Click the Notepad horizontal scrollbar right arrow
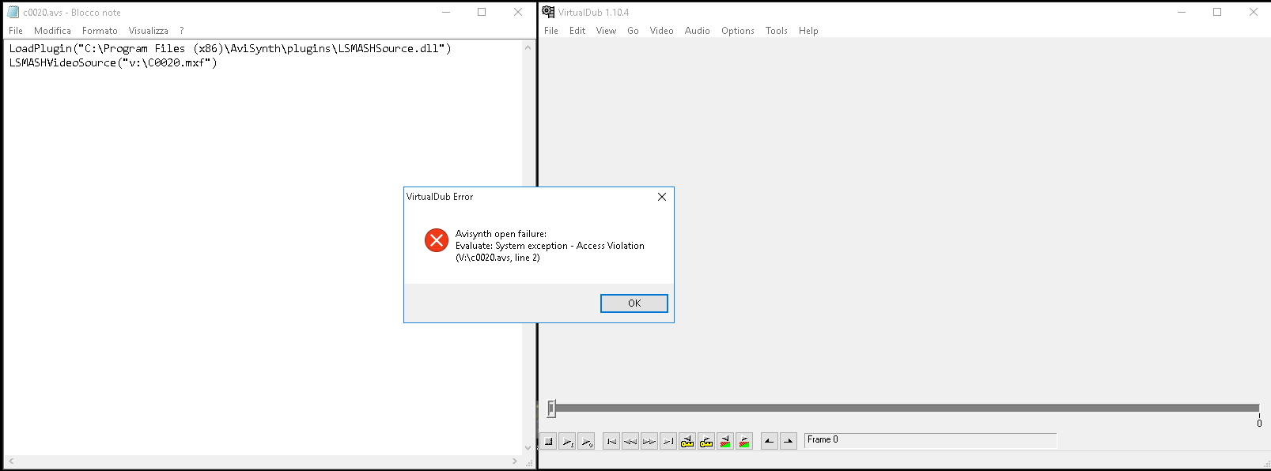Image resolution: width=1271 pixels, height=471 pixels. click(x=515, y=462)
